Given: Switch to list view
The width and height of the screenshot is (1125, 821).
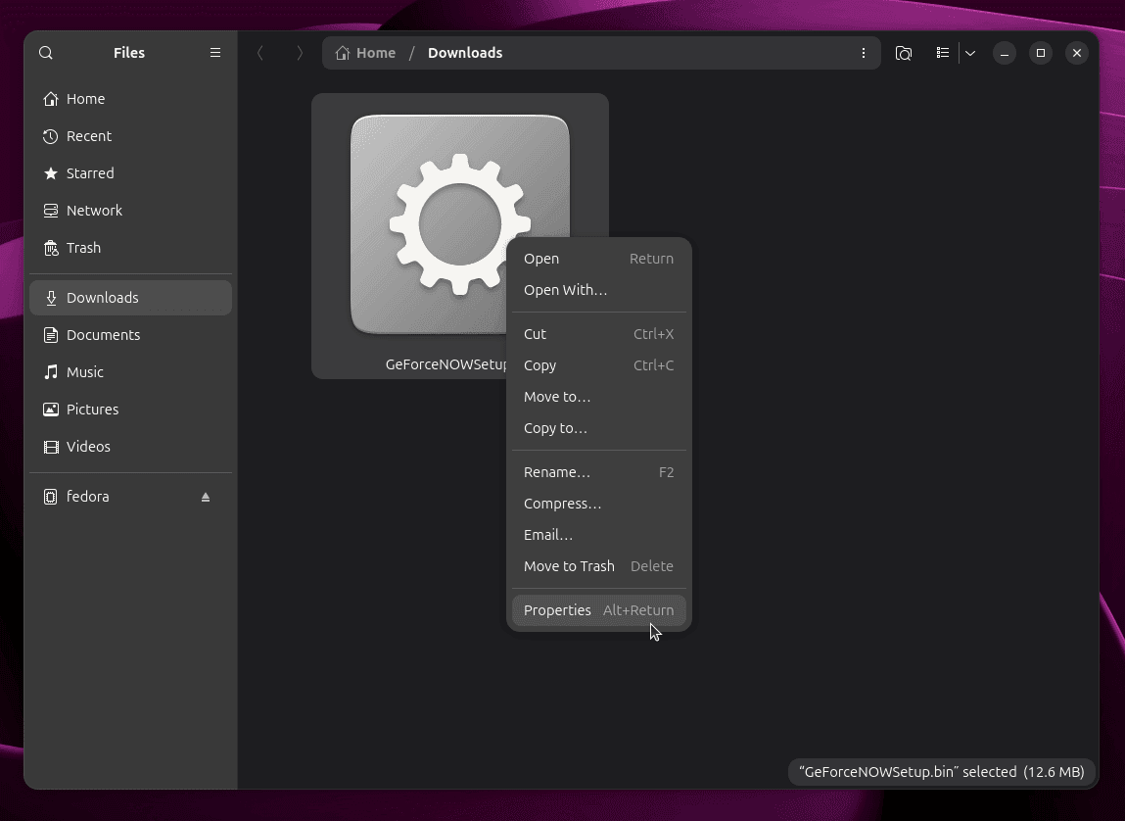Looking at the screenshot, I should pos(943,53).
